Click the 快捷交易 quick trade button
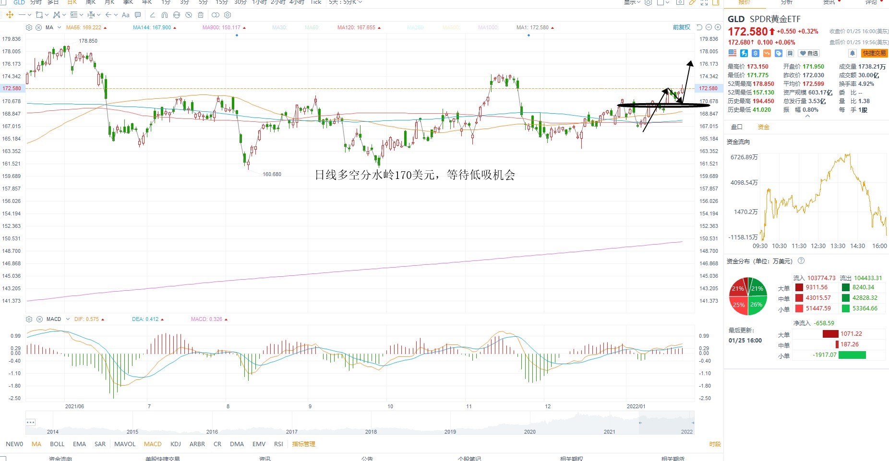 [874, 53]
